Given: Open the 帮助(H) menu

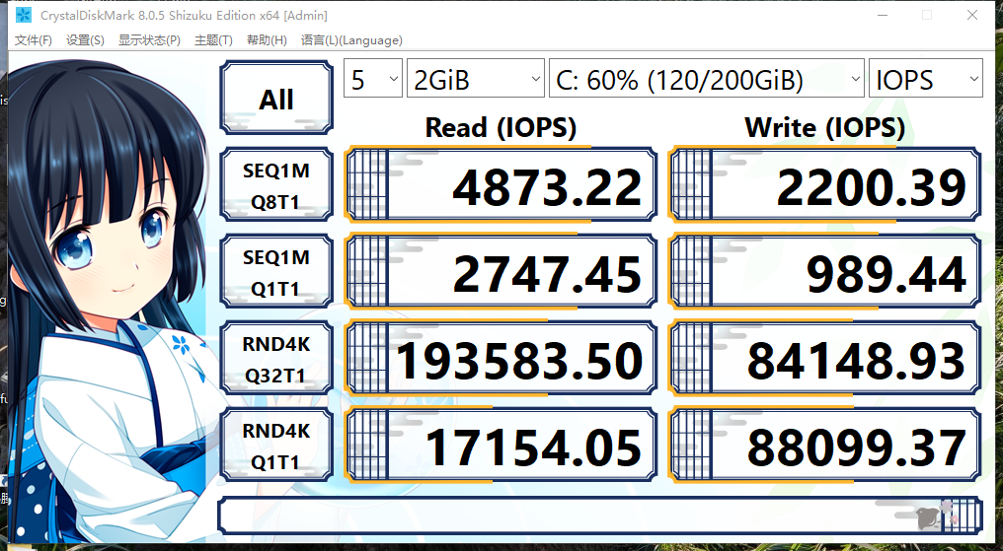Looking at the screenshot, I should point(267,40).
